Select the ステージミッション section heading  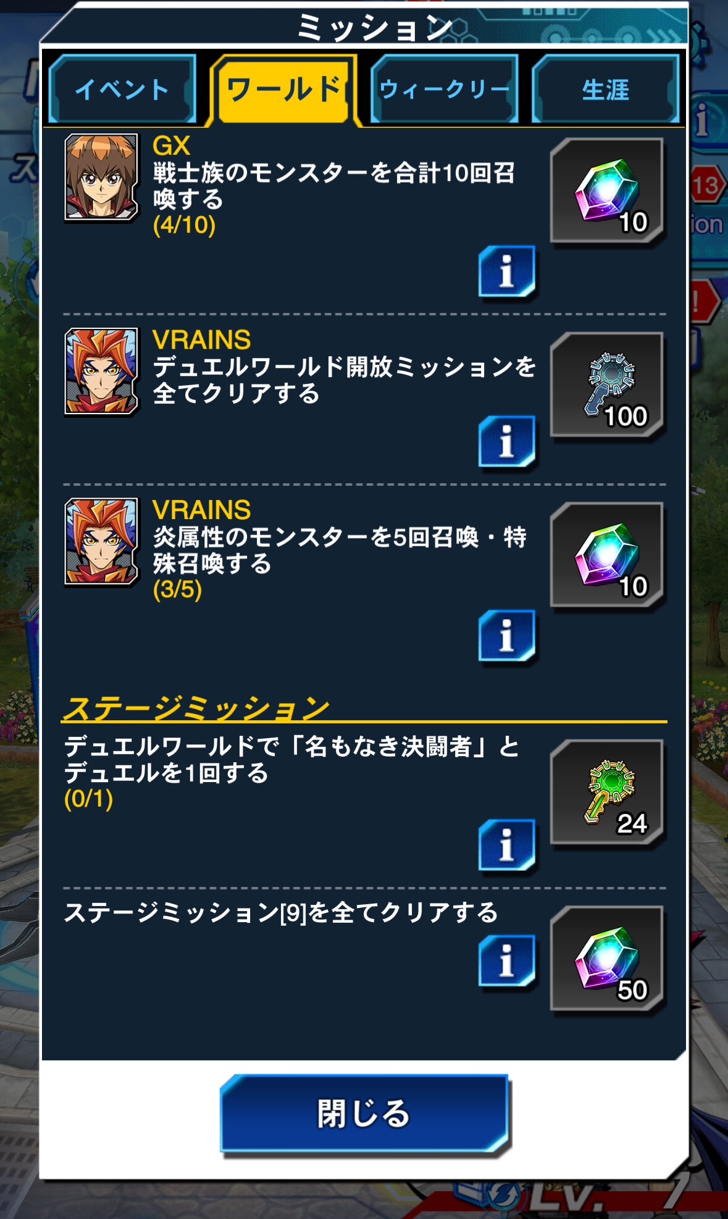196,708
